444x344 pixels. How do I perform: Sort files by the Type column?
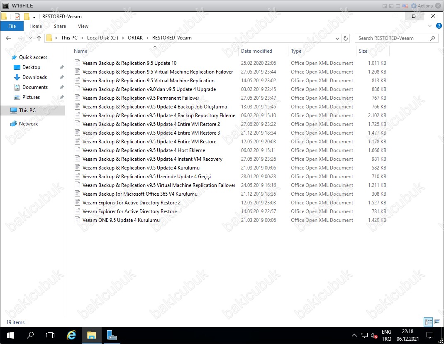click(296, 51)
